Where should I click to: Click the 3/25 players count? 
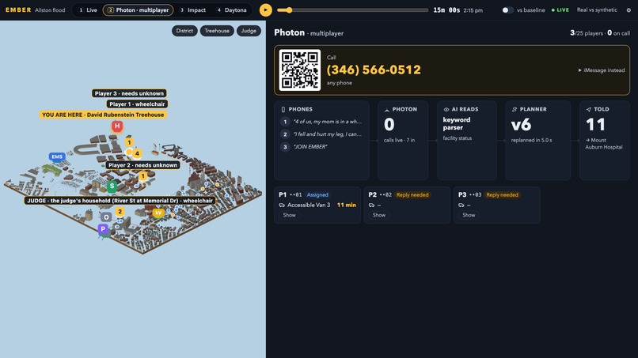pyautogui.click(x=587, y=33)
